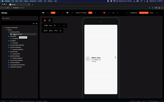The width and height of the screenshot is (164, 102).
Task: Click the avatar circle next to William Johns
Action: tap(88, 59)
